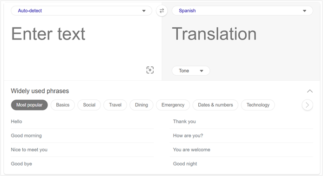Swap source and target languages
The width and height of the screenshot is (323, 176).
pyautogui.click(x=161, y=11)
